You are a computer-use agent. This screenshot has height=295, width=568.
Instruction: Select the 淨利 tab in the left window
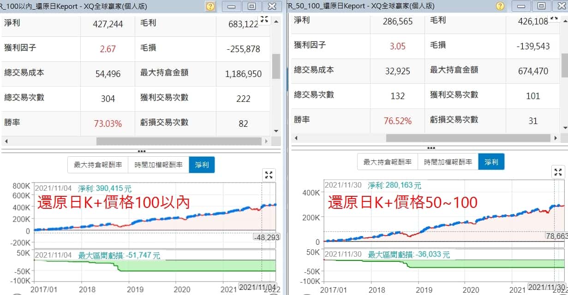(202, 165)
